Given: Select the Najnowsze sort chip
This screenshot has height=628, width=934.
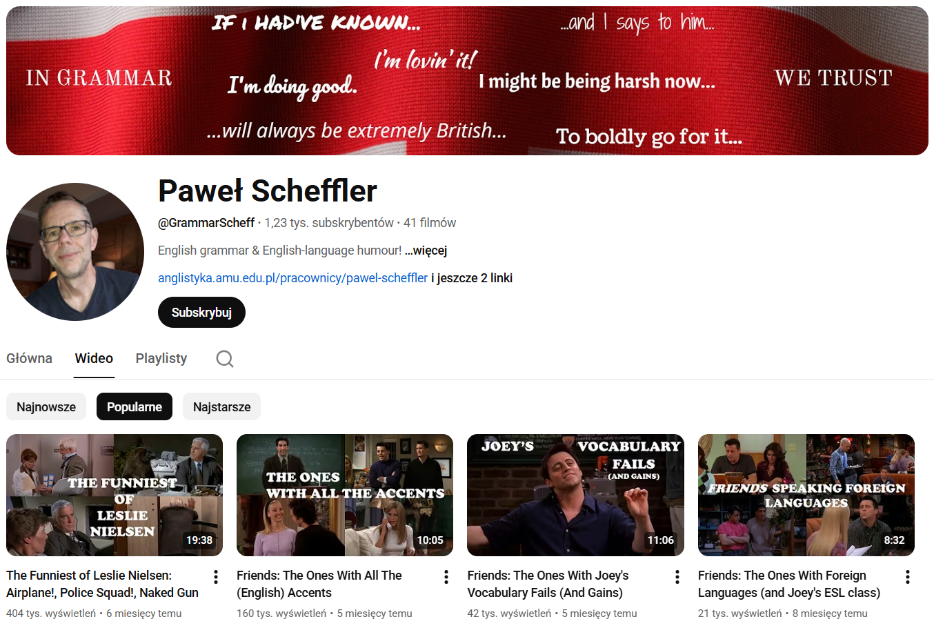Looking at the screenshot, I should pyautogui.click(x=46, y=407).
